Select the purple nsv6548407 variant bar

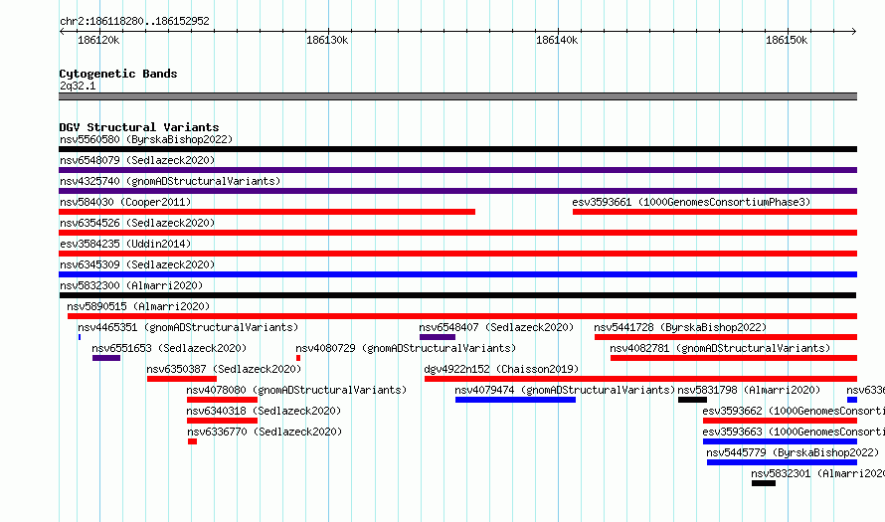coord(438,337)
